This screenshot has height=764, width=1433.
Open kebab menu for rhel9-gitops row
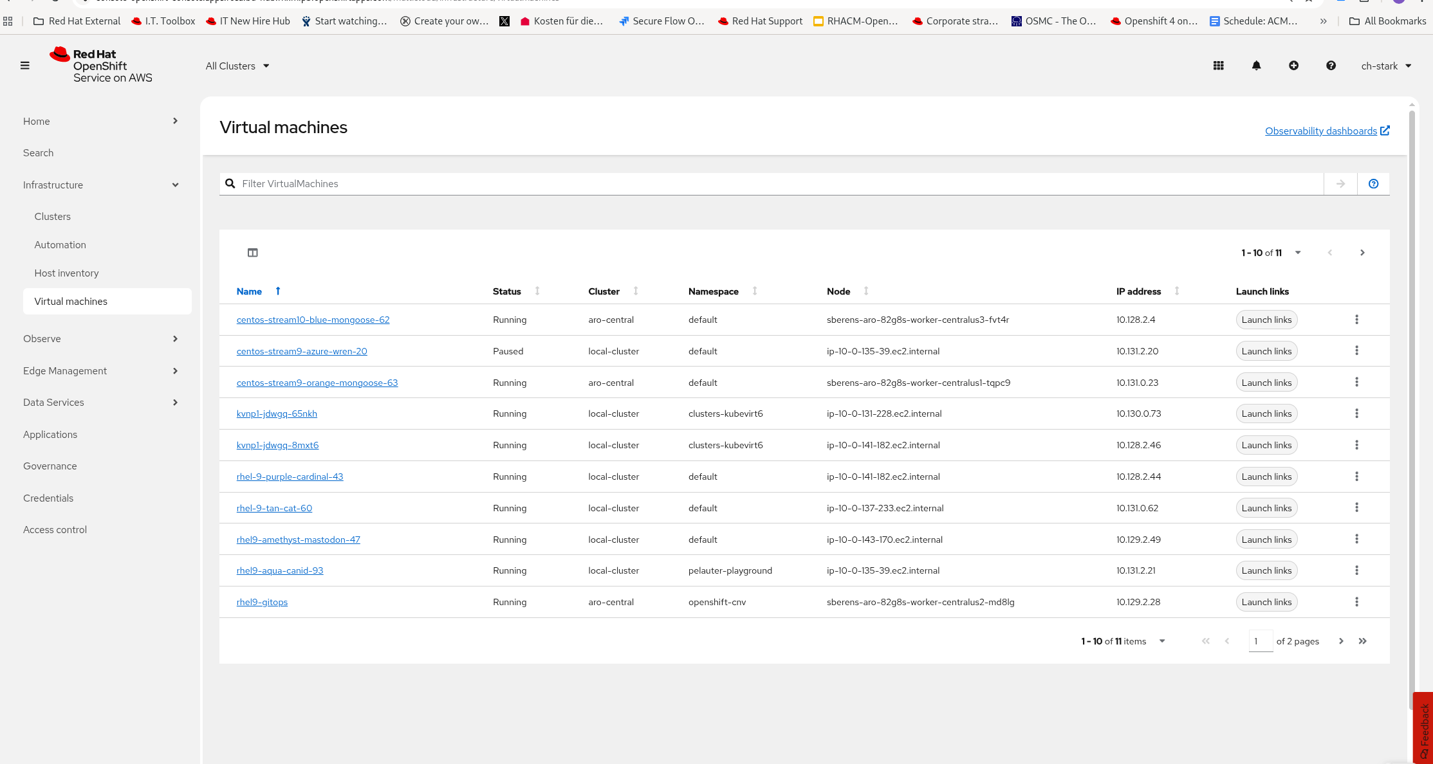pyautogui.click(x=1356, y=602)
